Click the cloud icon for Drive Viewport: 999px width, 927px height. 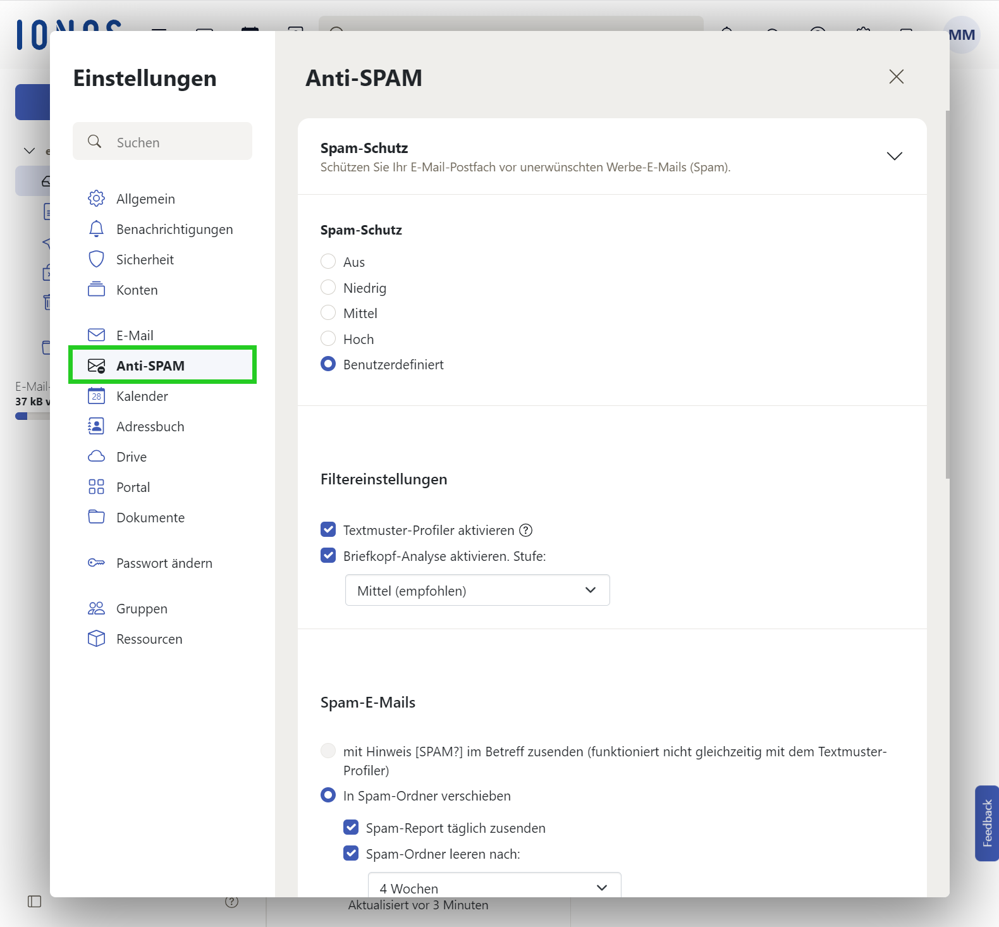click(96, 457)
